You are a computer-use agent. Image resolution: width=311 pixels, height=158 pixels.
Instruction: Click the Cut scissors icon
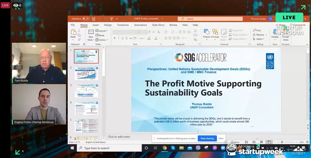tap(80, 31)
